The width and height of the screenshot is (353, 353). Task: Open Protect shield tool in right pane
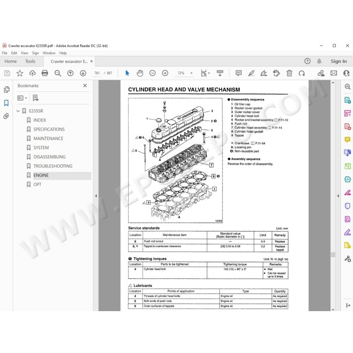click(x=347, y=206)
